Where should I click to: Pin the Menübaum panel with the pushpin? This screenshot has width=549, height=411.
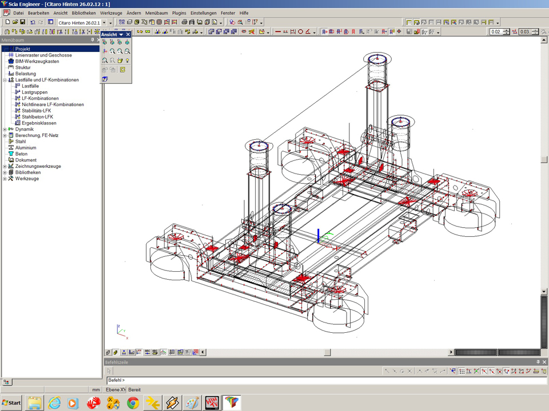pyautogui.click(x=92, y=41)
